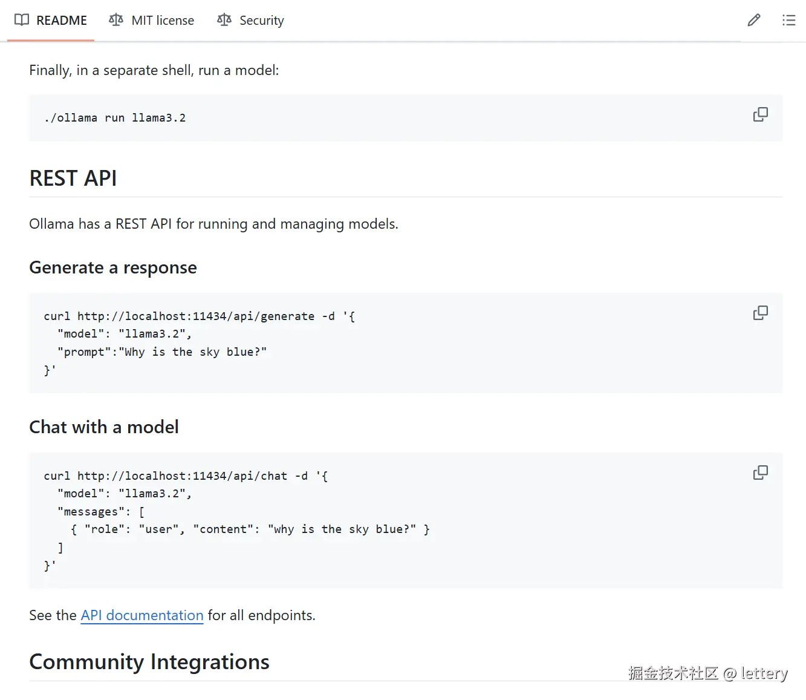
Task: Click the "Why is the sky blue?" prompt line
Action: (162, 352)
